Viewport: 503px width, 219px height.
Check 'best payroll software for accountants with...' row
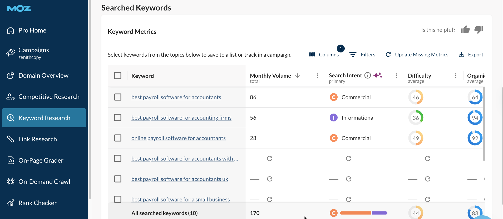pyautogui.click(x=118, y=158)
